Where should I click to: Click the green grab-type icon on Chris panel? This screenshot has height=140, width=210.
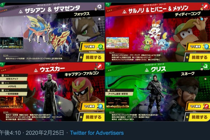206,66
